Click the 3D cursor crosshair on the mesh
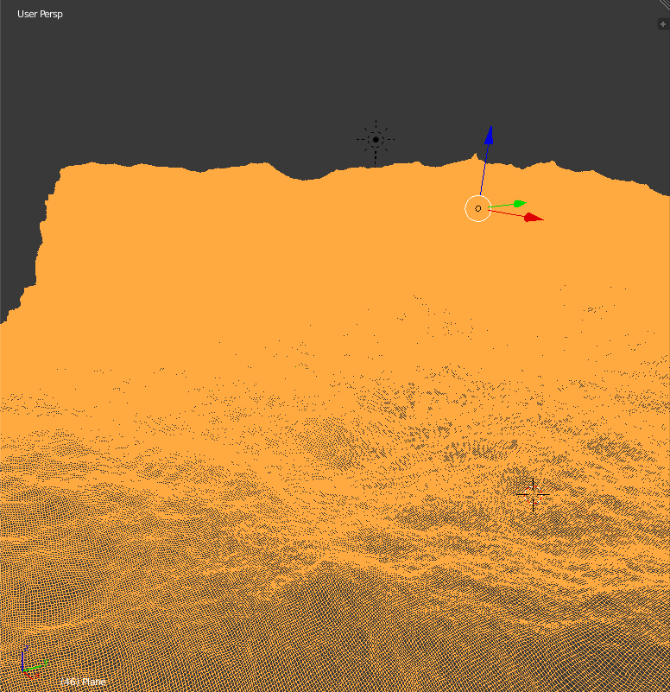Viewport: 670px width, 692px height. tap(533, 495)
